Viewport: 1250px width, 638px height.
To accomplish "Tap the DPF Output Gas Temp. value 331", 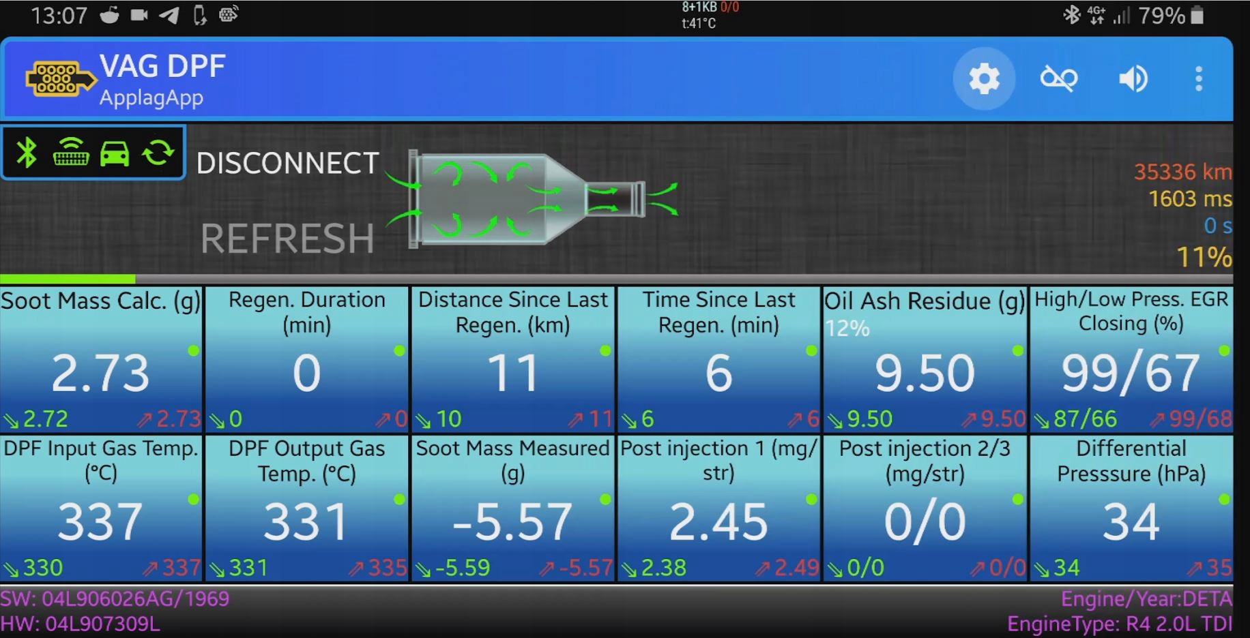I will point(306,522).
